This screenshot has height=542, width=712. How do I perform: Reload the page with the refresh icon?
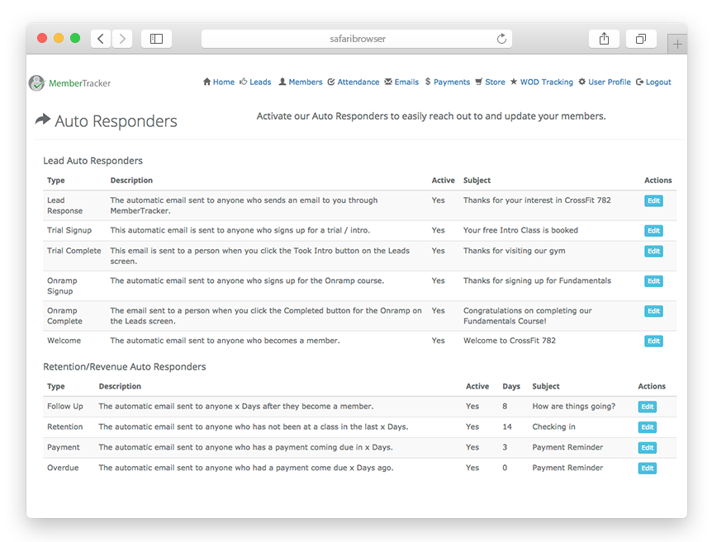[501, 39]
